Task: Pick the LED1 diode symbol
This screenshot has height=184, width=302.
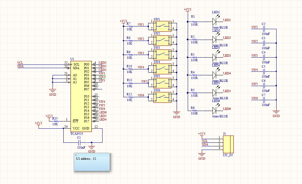Action: coord(215,22)
